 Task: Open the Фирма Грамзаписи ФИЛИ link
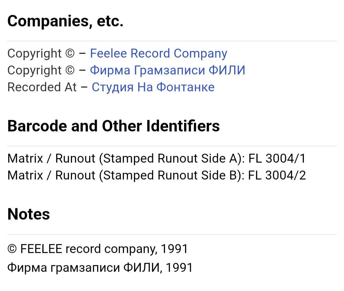coord(168,70)
